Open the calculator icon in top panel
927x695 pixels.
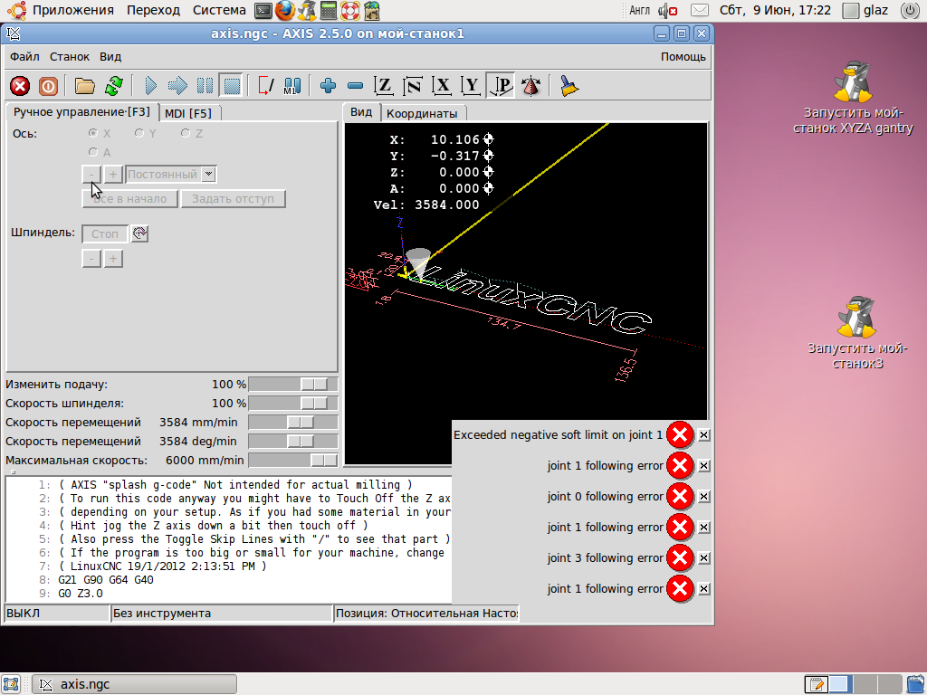click(329, 10)
